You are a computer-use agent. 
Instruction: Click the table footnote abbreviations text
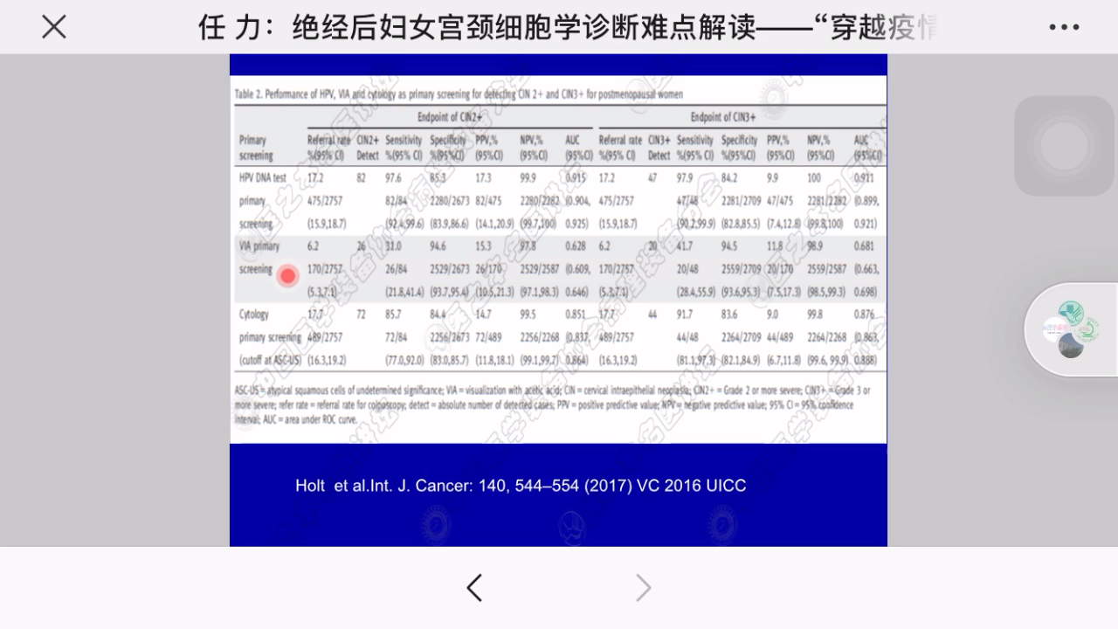[552, 404]
